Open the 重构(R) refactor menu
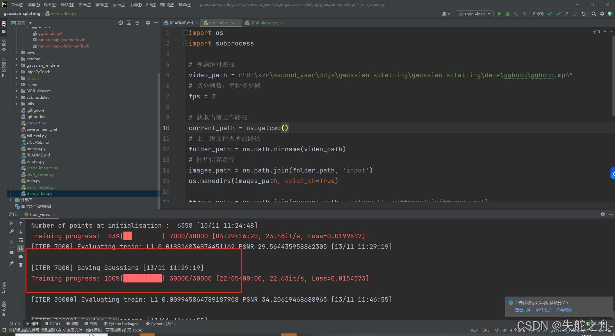Screen dimensions: 615x336 click(102, 4)
